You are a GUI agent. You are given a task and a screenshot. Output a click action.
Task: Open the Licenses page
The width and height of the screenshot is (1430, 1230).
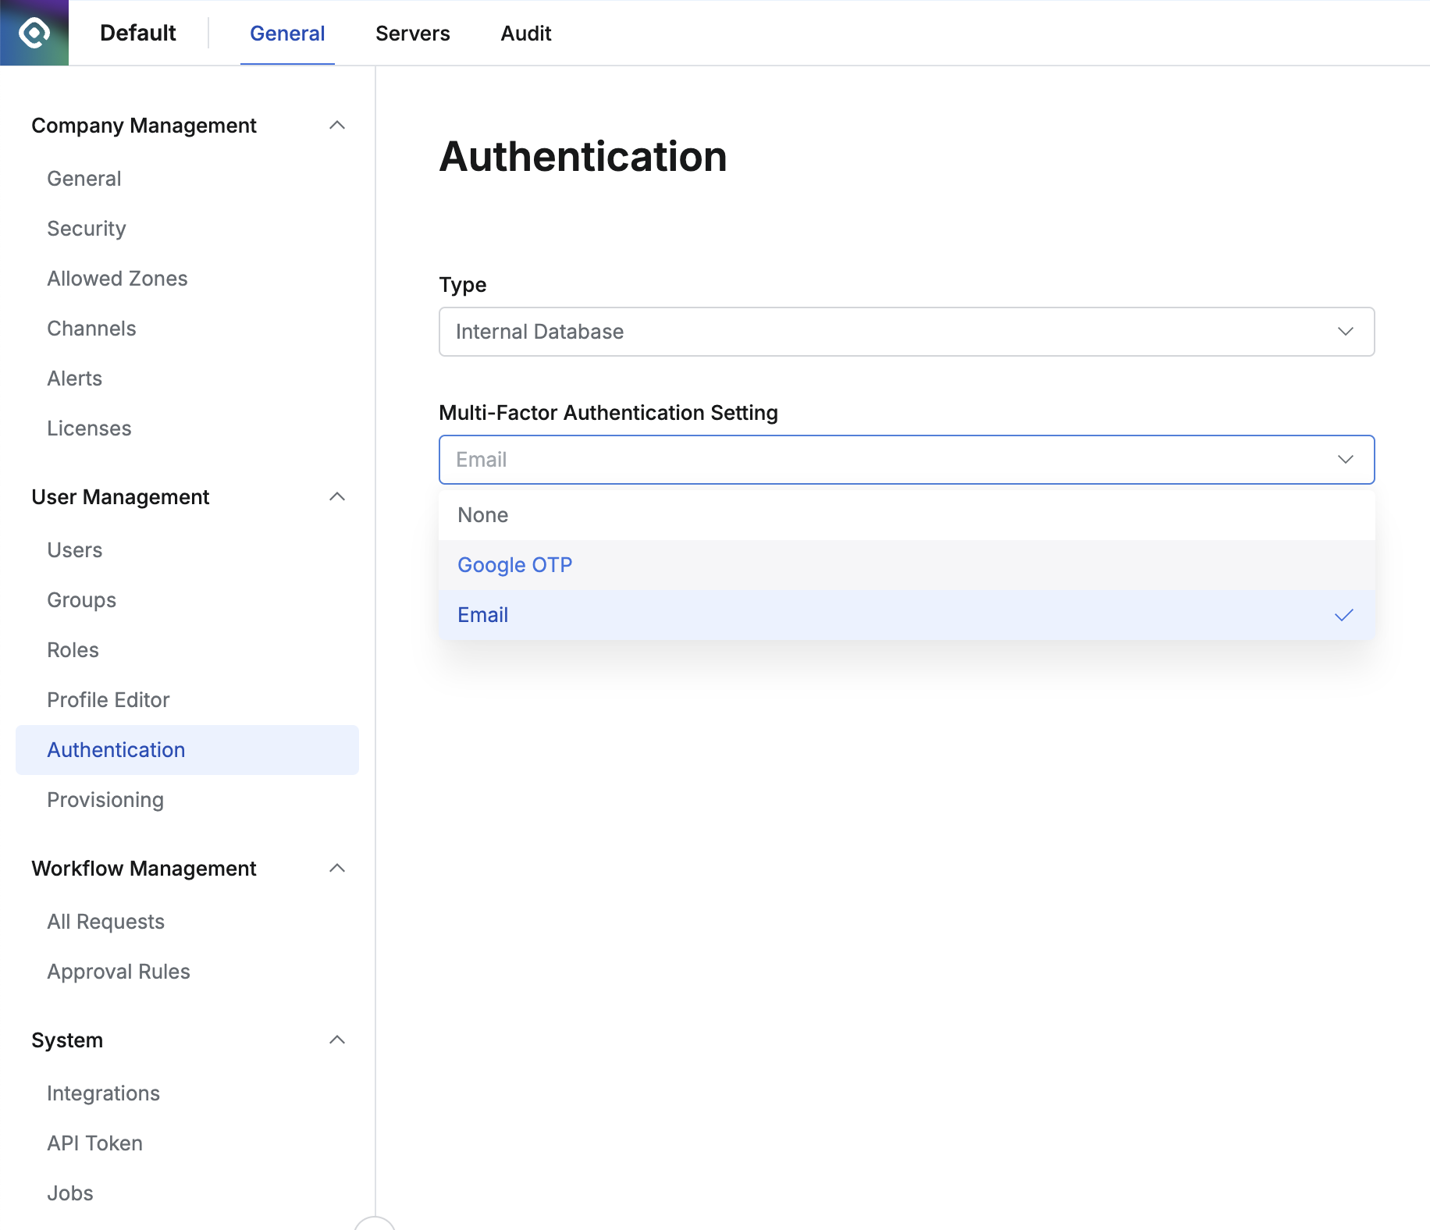click(89, 428)
